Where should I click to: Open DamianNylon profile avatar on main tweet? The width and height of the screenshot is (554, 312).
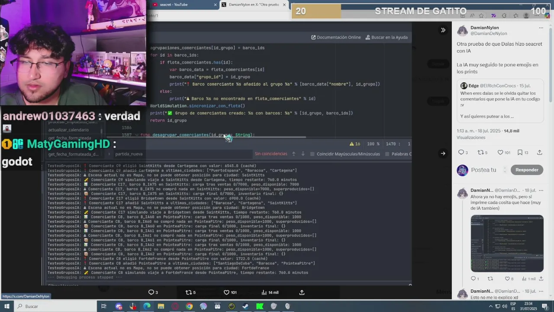462,30
